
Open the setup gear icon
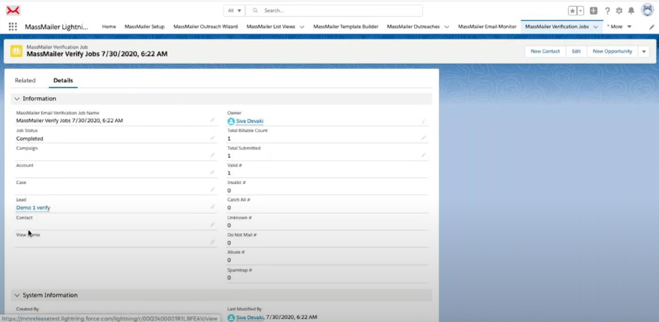[619, 11]
